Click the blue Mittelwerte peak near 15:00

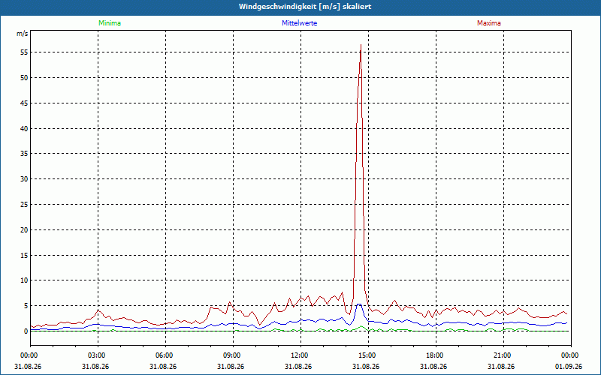coord(359,304)
